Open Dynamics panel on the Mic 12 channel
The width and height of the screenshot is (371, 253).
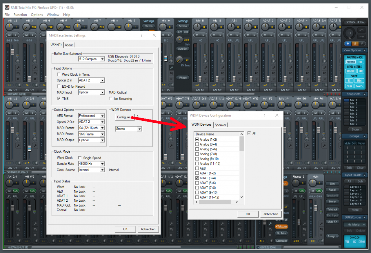(222, 79)
